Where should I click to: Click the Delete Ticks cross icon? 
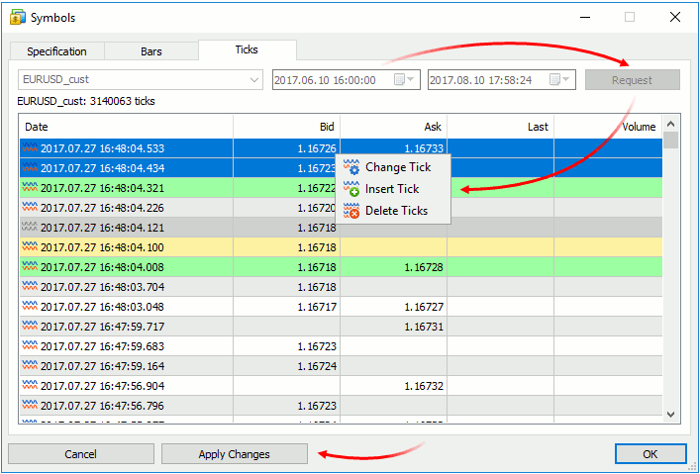coord(351,211)
